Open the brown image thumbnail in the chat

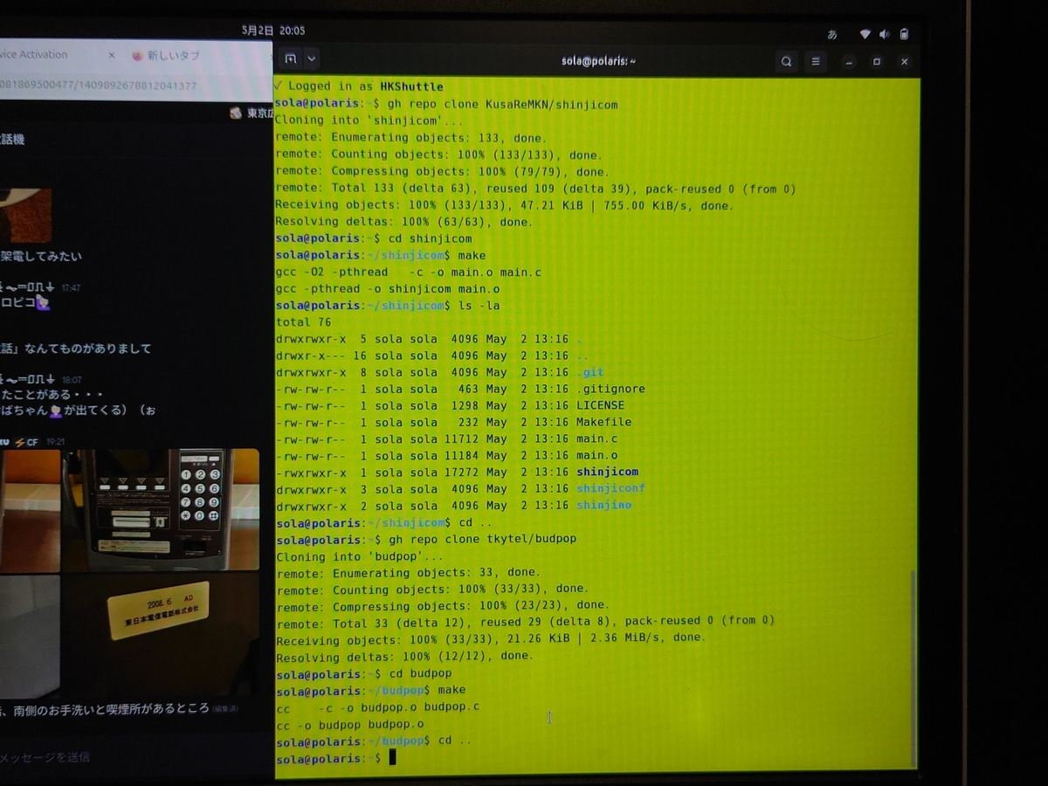pos(26,215)
